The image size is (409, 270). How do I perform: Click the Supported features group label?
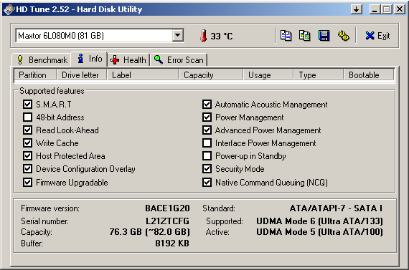click(52, 91)
